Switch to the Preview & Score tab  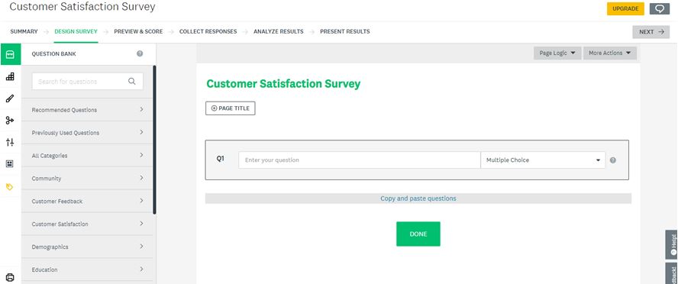tap(138, 31)
